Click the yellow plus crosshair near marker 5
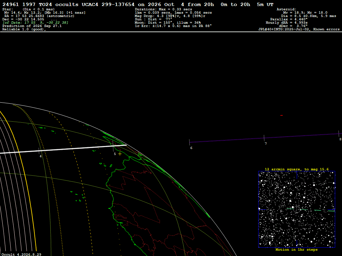Viewport: 342px width, 256px height. coord(120,154)
